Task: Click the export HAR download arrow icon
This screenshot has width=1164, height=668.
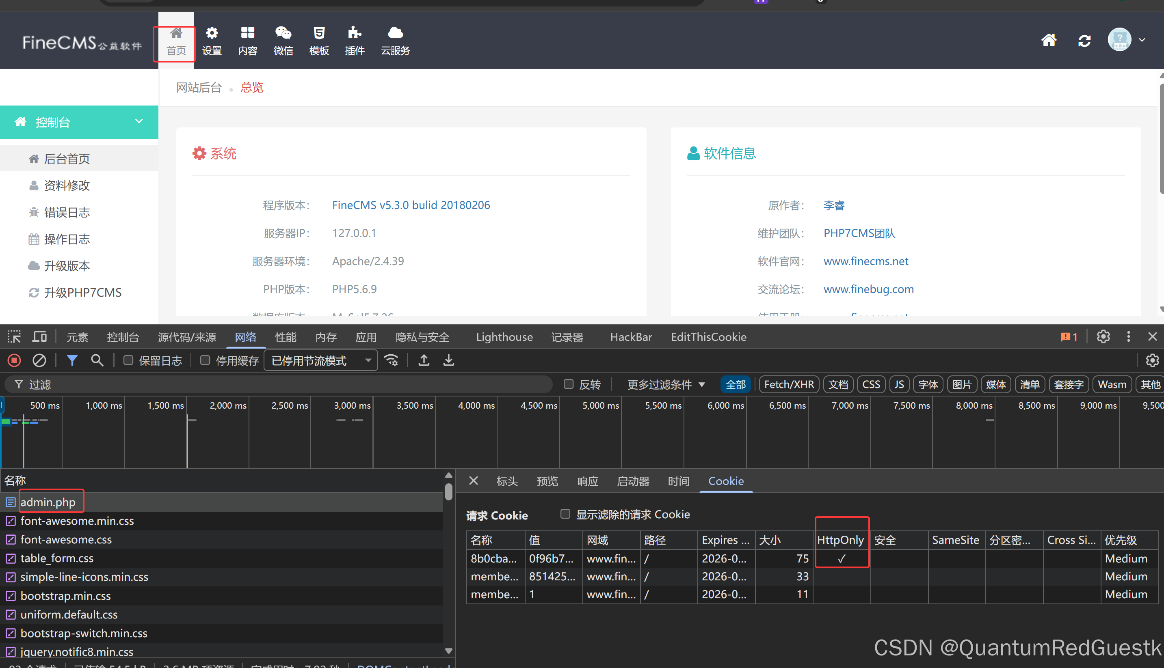Action: pyautogui.click(x=448, y=361)
